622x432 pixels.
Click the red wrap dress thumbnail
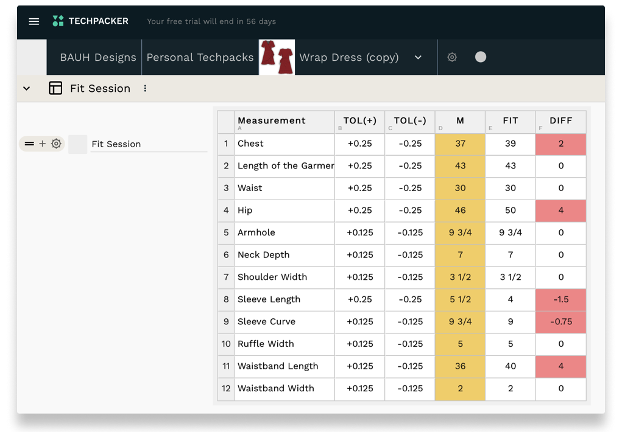click(x=277, y=57)
